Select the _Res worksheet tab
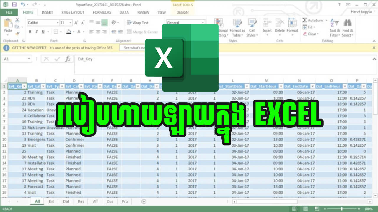 [x=80, y=201]
